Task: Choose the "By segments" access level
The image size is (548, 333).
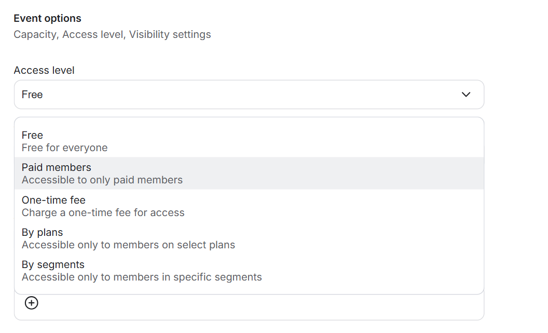Action: (53, 264)
